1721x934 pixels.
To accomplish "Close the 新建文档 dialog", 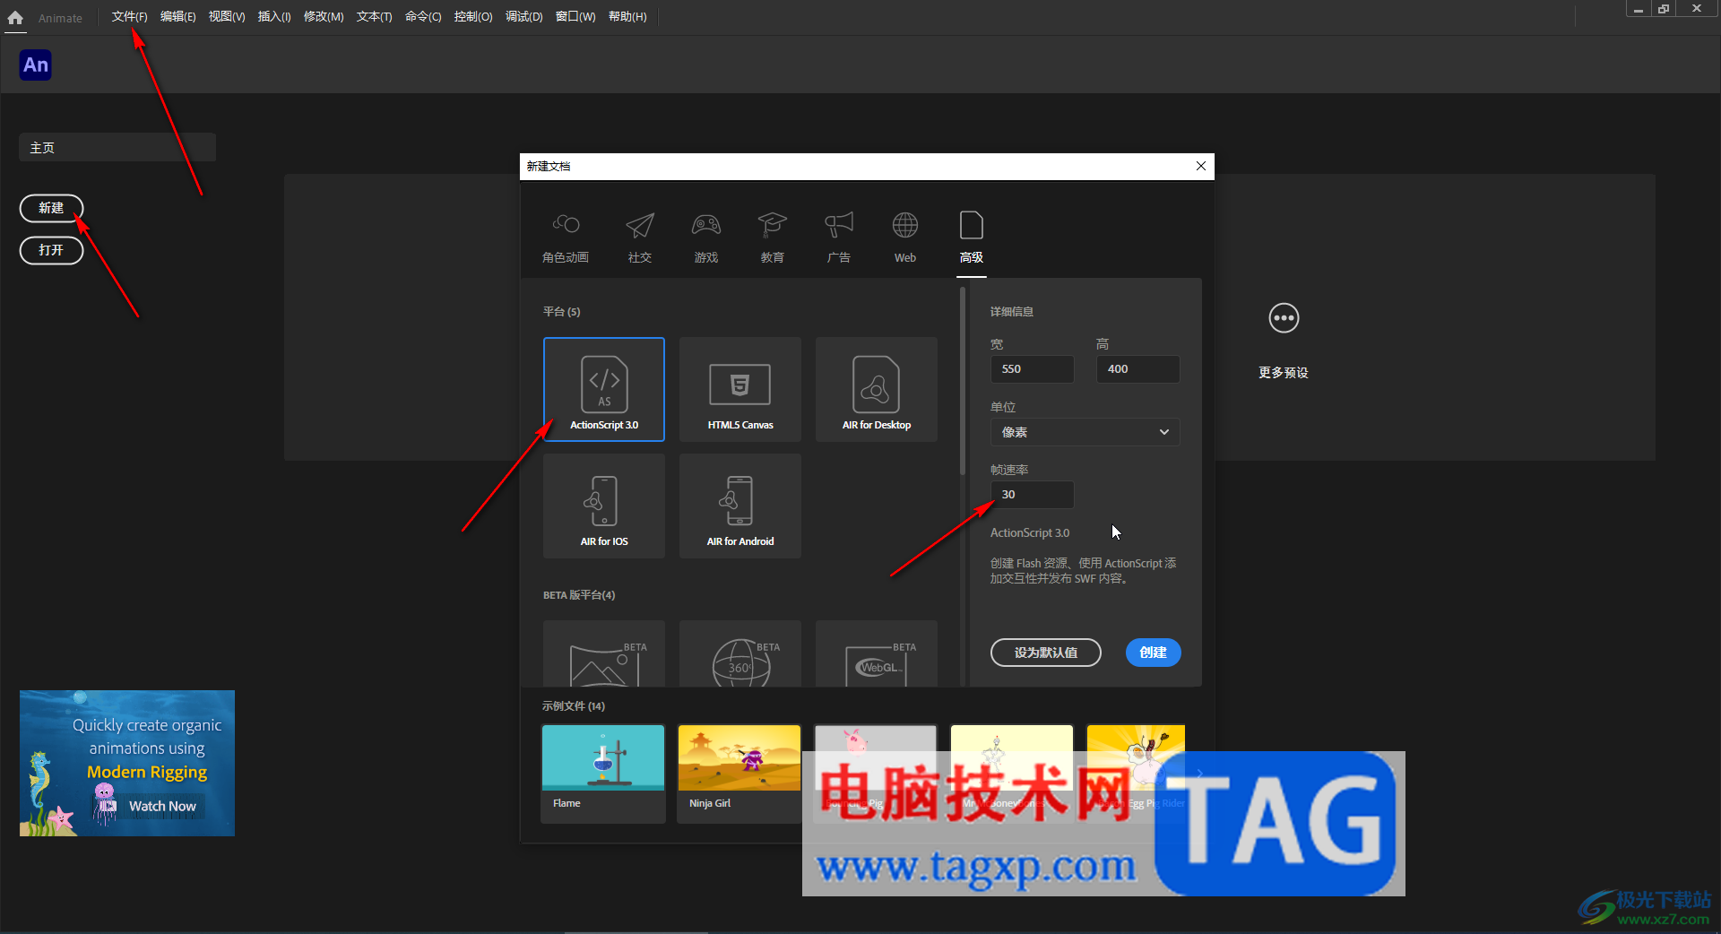I will click(1201, 166).
